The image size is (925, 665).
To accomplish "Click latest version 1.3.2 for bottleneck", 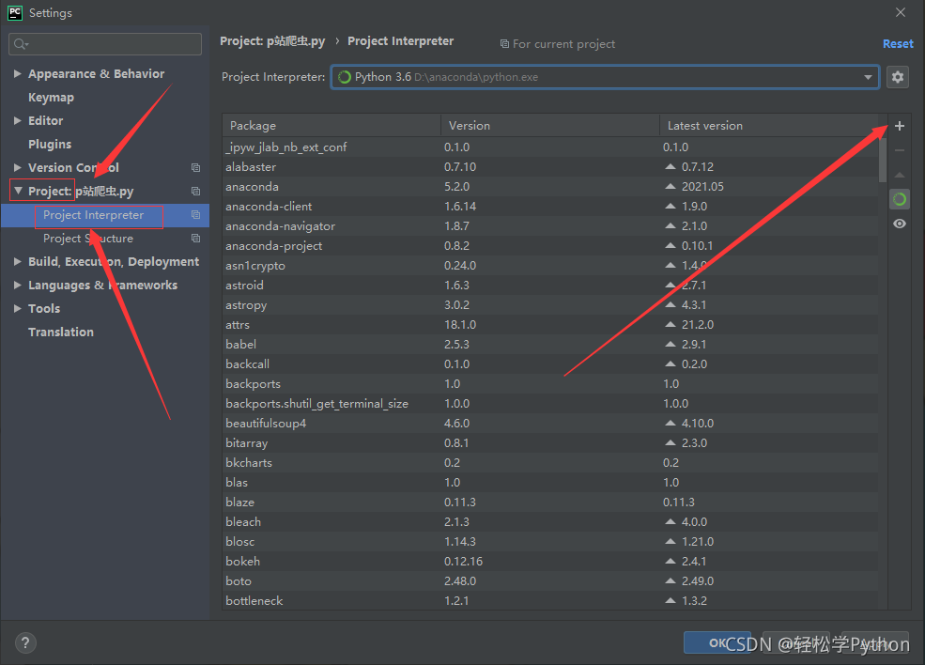I will point(694,601).
